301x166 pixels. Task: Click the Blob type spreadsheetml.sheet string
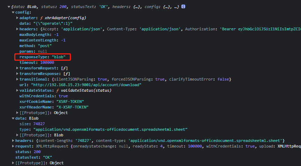pyautogui.click(x=110, y=129)
